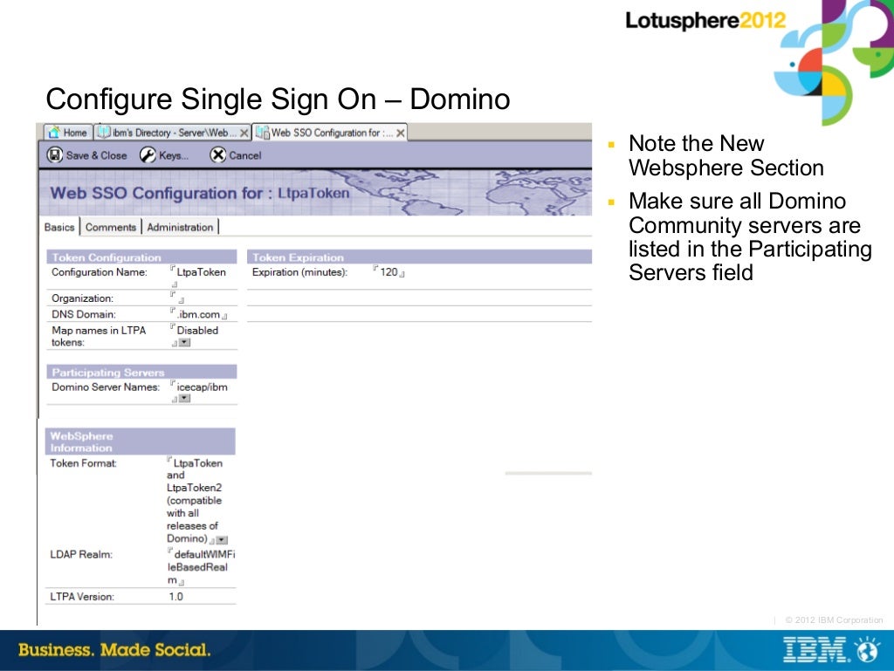Click the DNS Domain label

pyautogui.click(x=84, y=314)
